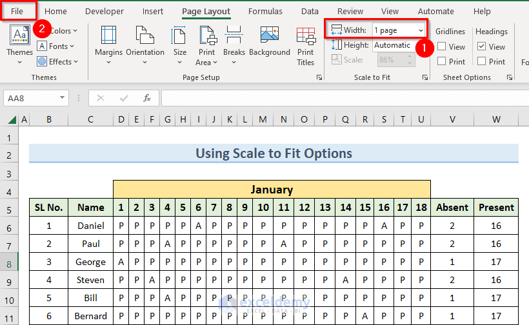The image size is (529, 325).
Task: Select column V header
Action: 452,119
